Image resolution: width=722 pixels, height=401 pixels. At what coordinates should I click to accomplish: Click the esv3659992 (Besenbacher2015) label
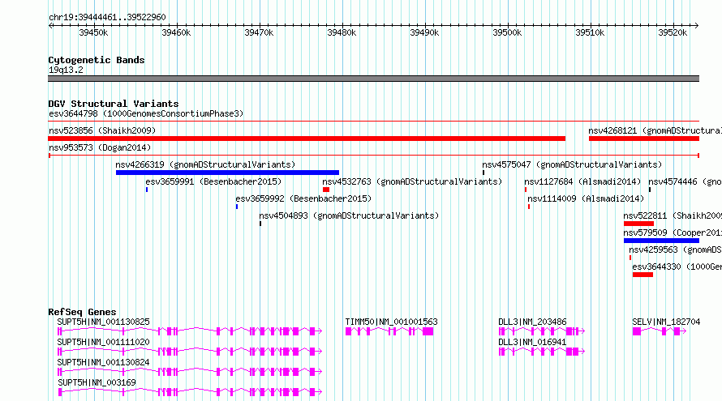(303, 198)
